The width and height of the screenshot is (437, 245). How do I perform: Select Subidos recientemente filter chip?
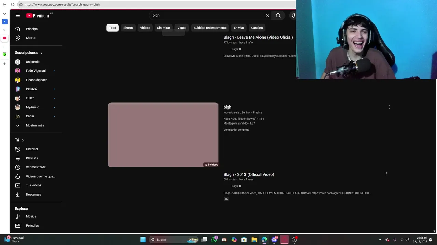tap(210, 28)
